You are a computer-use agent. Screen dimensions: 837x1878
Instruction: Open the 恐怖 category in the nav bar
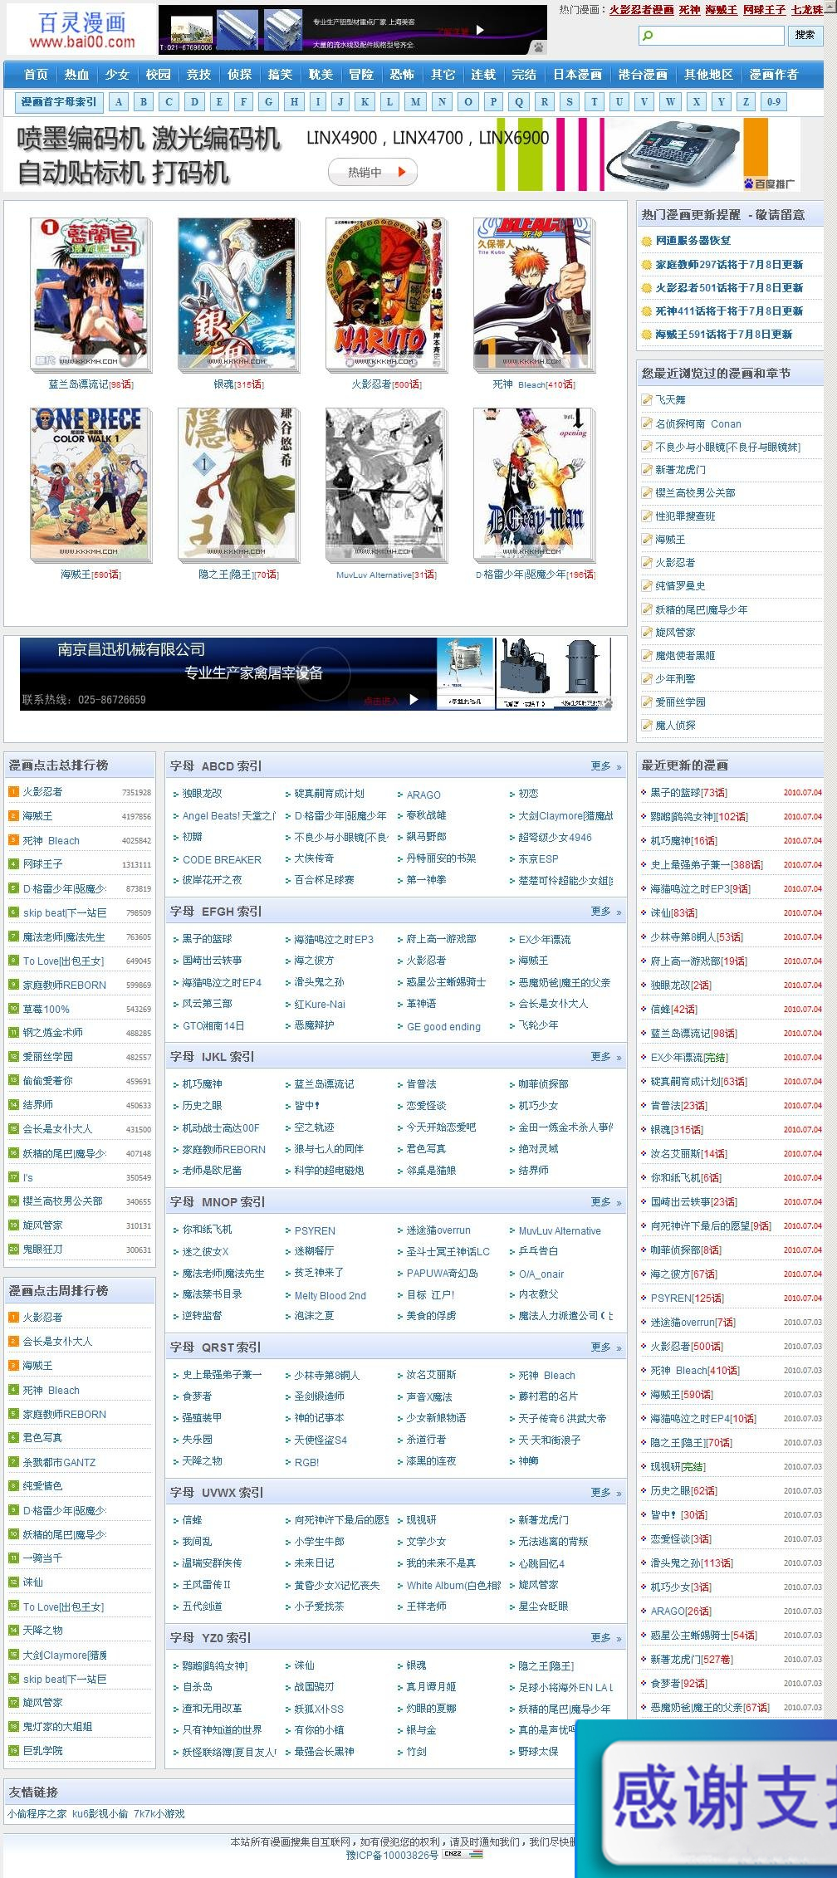tap(402, 75)
